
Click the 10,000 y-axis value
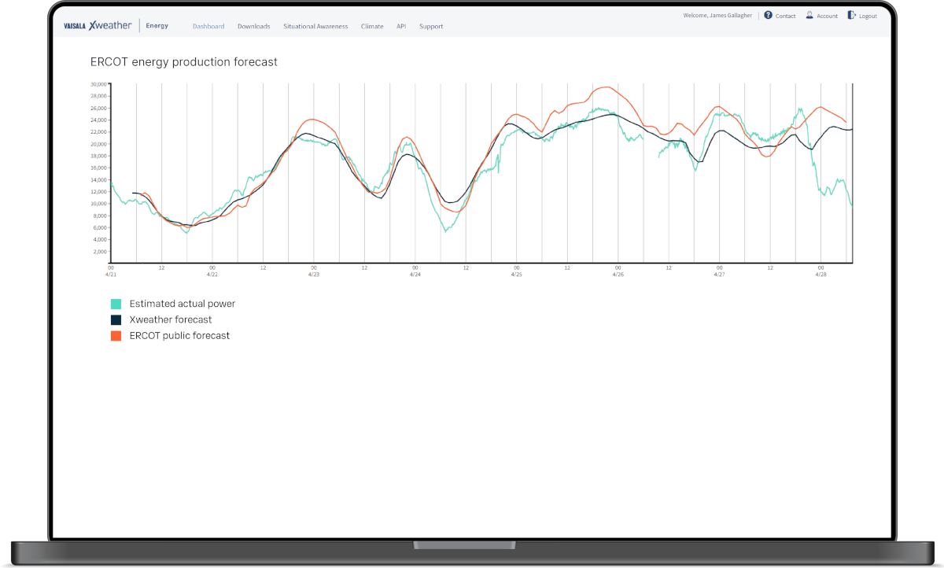(98, 204)
